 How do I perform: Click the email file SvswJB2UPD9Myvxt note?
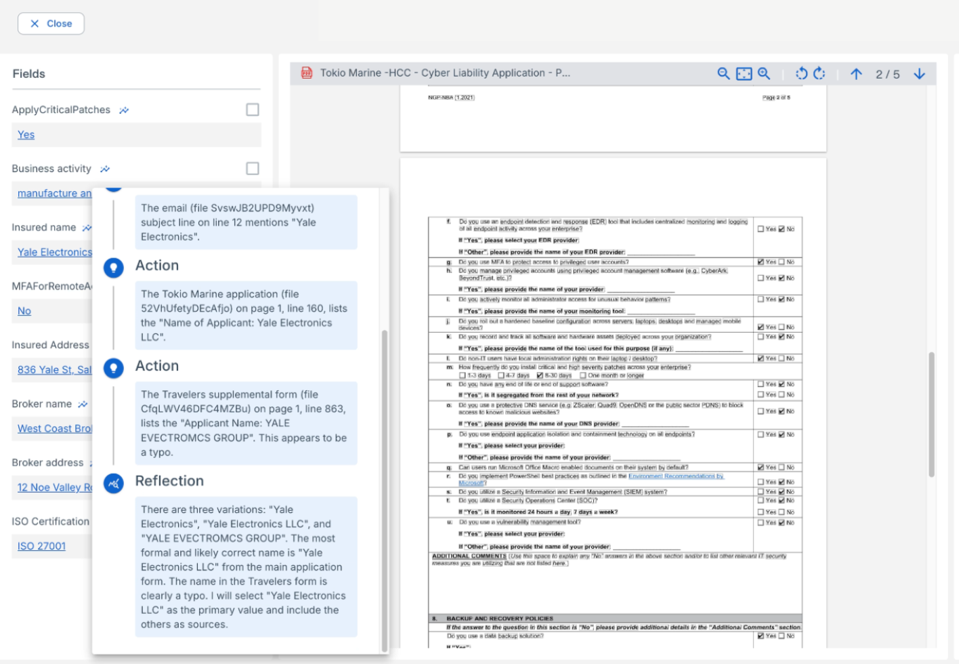[x=246, y=222]
